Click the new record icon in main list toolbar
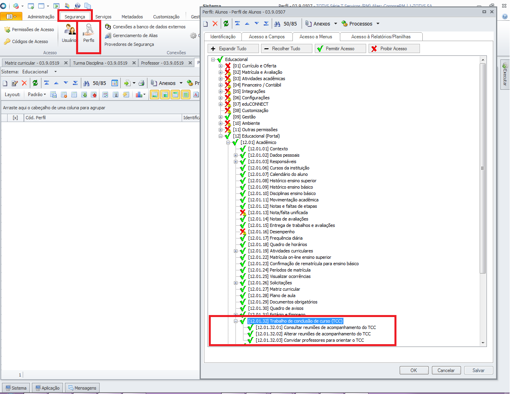The image size is (510, 394). point(5,83)
